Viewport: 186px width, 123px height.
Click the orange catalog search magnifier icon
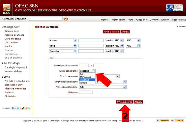[x=66, y=19]
